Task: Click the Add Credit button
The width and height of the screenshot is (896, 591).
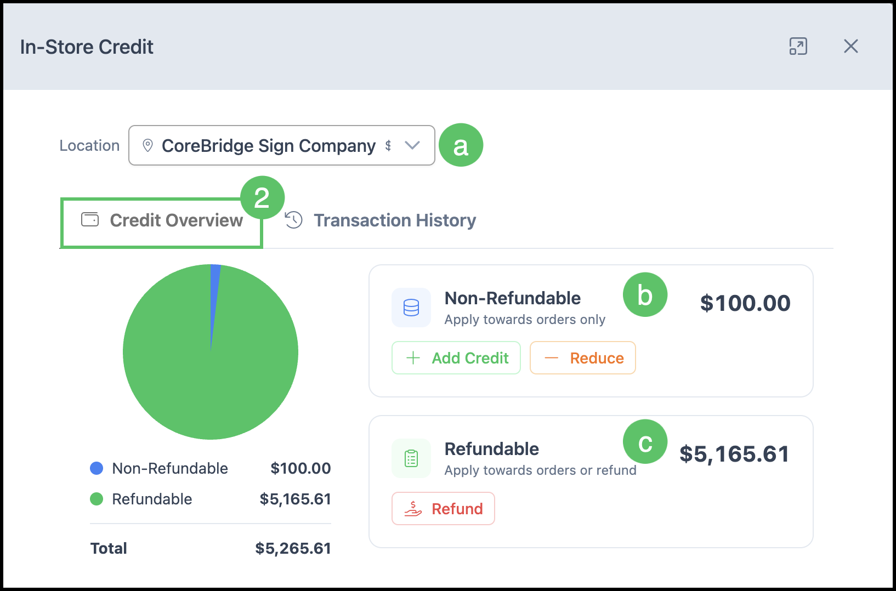Action: pyautogui.click(x=456, y=358)
